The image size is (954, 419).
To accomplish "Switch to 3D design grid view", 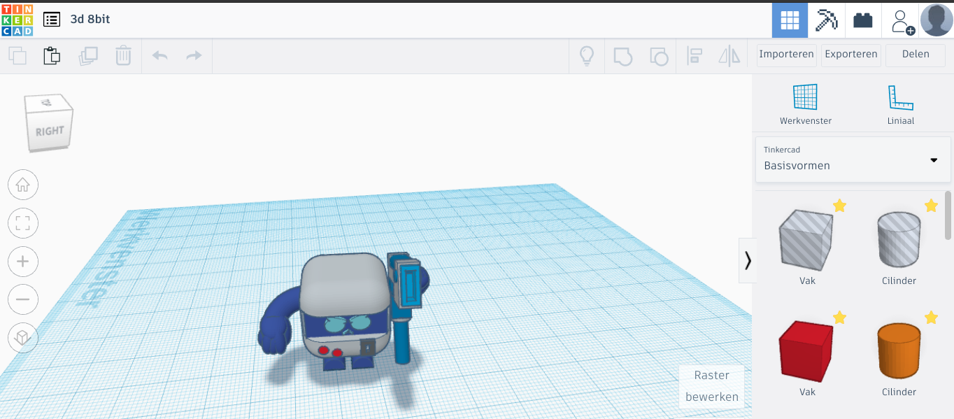I will coord(790,20).
